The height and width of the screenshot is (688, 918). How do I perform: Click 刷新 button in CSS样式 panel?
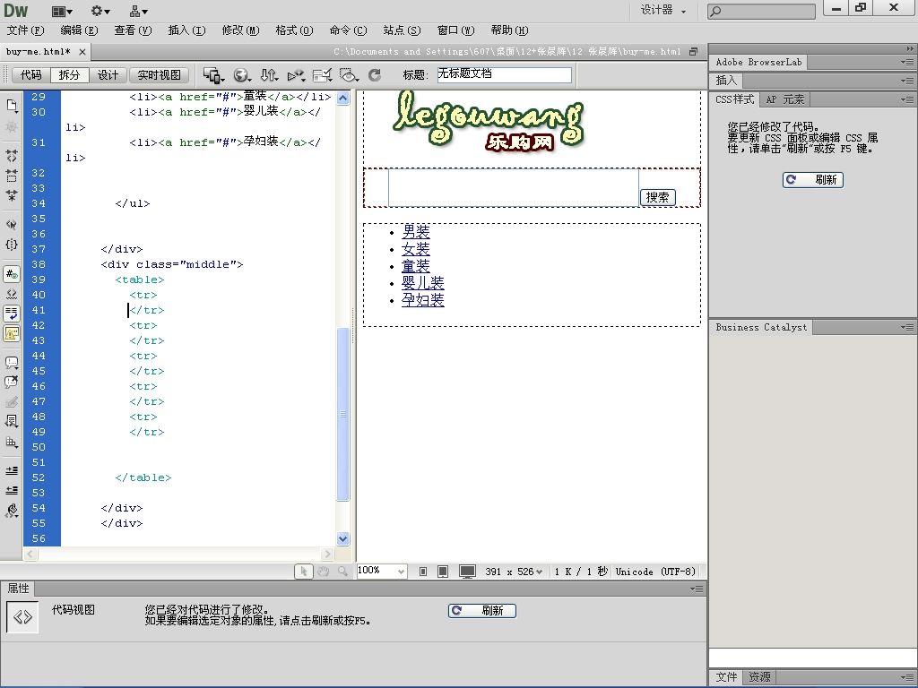pos(813,179)
